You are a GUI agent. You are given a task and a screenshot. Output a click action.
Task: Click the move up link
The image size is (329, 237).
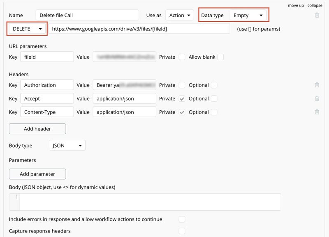click(x=296, y=5)
